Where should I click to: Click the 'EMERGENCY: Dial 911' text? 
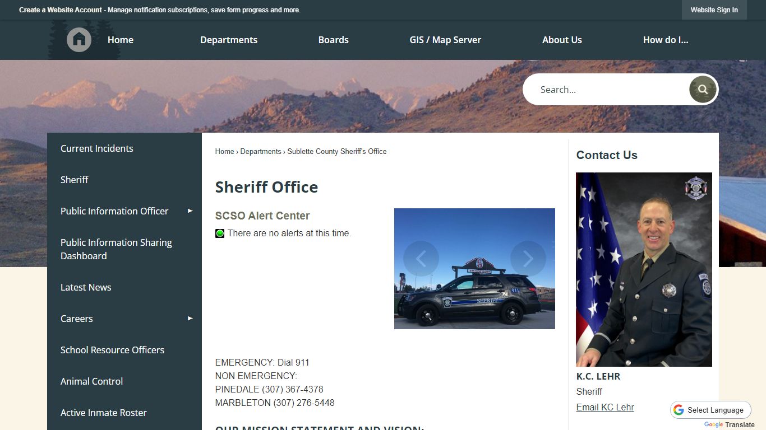coord(262,362)
